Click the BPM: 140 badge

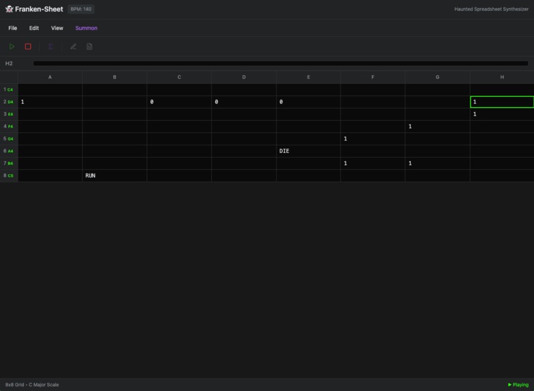[81, 9]
